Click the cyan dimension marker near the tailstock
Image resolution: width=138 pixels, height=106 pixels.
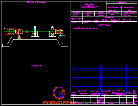click(x=62, y=35)
